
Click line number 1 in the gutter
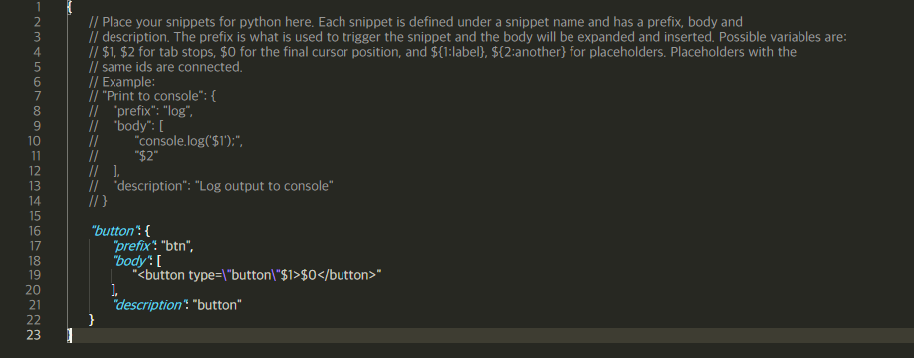point(38,7)
